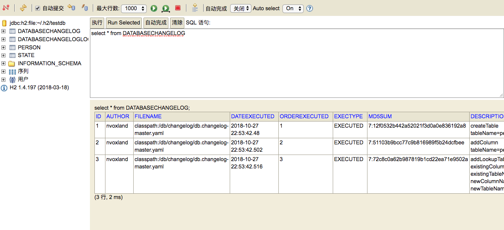Expand the STATE table node
This screenshot has width=504, height=230.
point(3,55)
